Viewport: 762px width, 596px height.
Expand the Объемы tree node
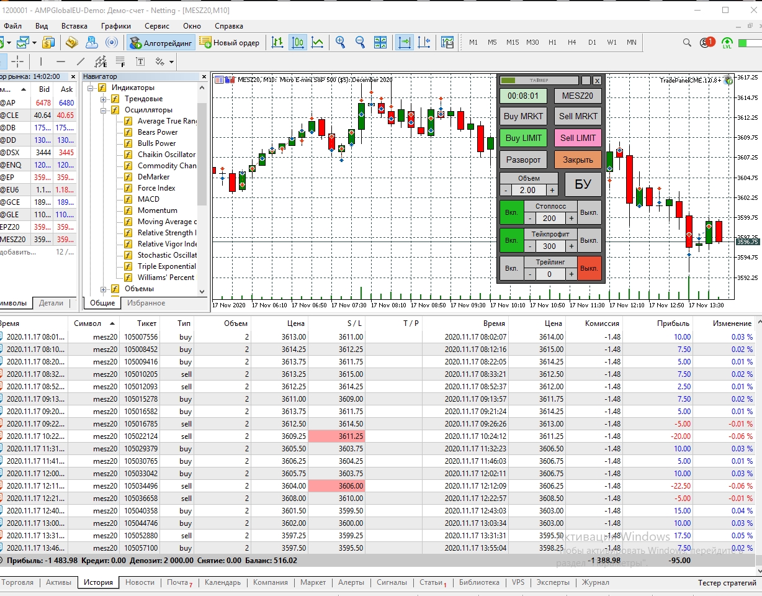coord(103,289)
